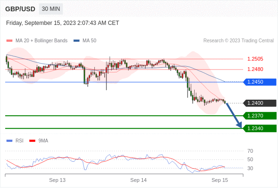Click the MA 20 + Bollinger Bands legend swatch
Image resolution: width=278 pixels, height=188 pixels.
click(9, 41)
